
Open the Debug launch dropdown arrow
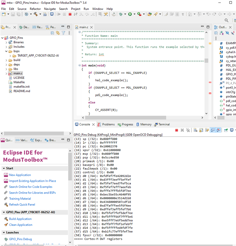[x=125, y=14]
